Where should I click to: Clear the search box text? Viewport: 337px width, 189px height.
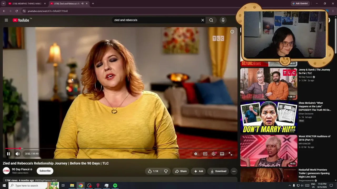click(203, 20)
